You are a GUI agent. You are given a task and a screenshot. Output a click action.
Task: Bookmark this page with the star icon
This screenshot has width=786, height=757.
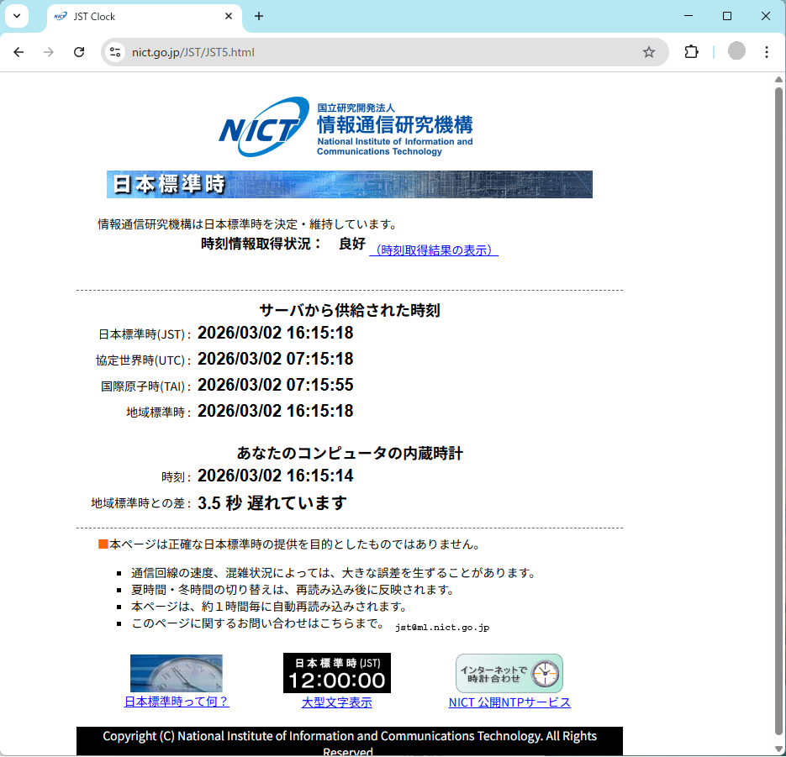coord(648,52)
